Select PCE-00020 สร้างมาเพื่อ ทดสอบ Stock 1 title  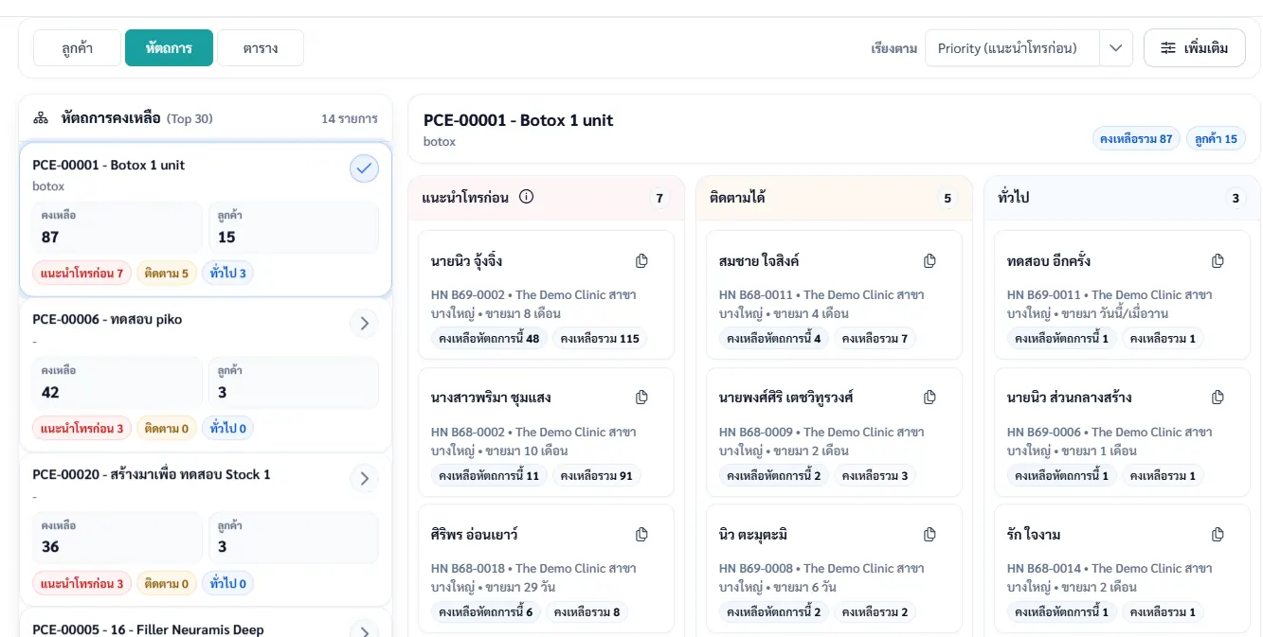[x=152, y=474]
